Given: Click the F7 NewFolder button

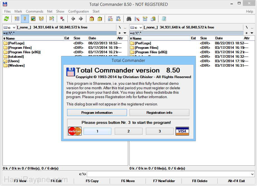Looking at the screenshot, I should tap(164, 181).
